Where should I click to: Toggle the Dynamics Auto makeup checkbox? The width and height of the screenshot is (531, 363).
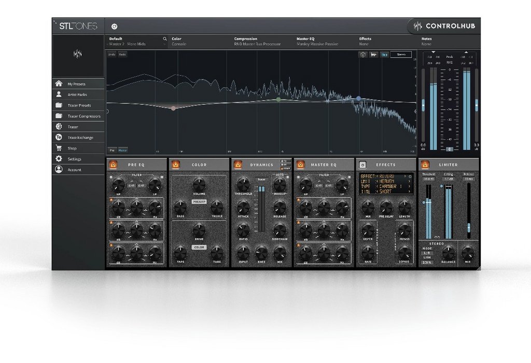(x=287, y=177)
